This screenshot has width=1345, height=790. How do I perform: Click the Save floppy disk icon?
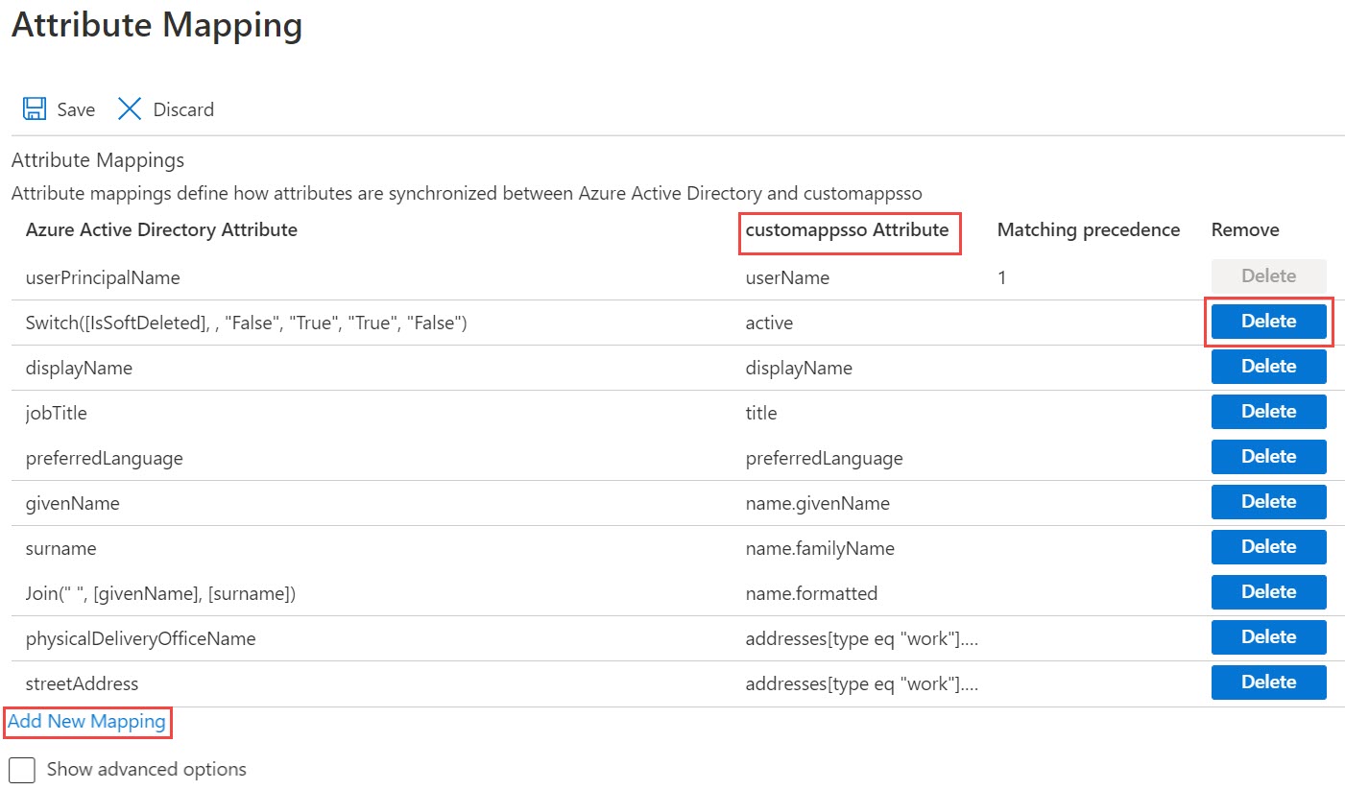point(35,108)
